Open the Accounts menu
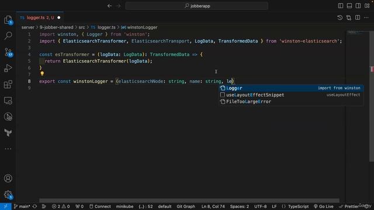Image resolution: width=374 pixels, height=210 pixels. click(x=8, y=178)
